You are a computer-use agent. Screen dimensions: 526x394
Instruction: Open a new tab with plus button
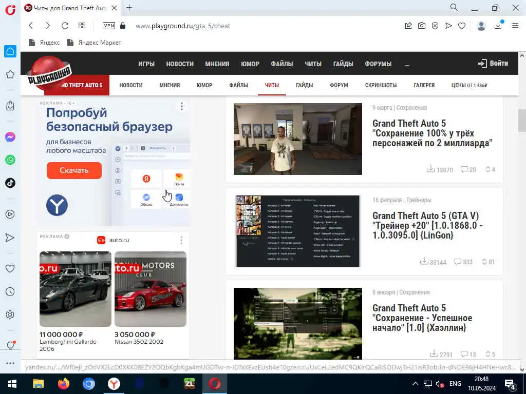tap(129, 8)
